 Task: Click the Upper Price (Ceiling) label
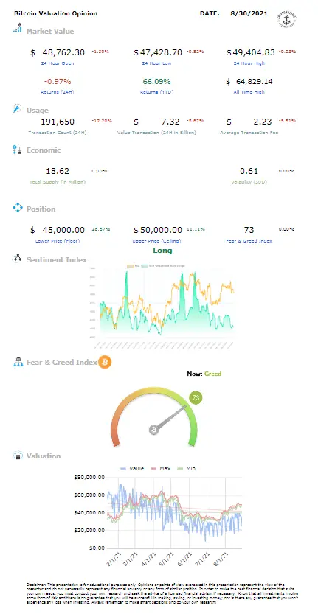pyautogui.click(x=157, y=241)
